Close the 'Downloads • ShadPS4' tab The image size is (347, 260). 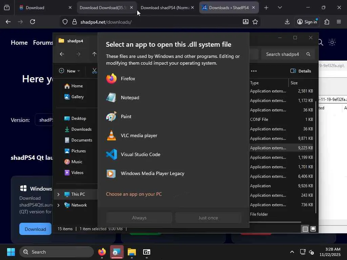(x=253, y=8)
